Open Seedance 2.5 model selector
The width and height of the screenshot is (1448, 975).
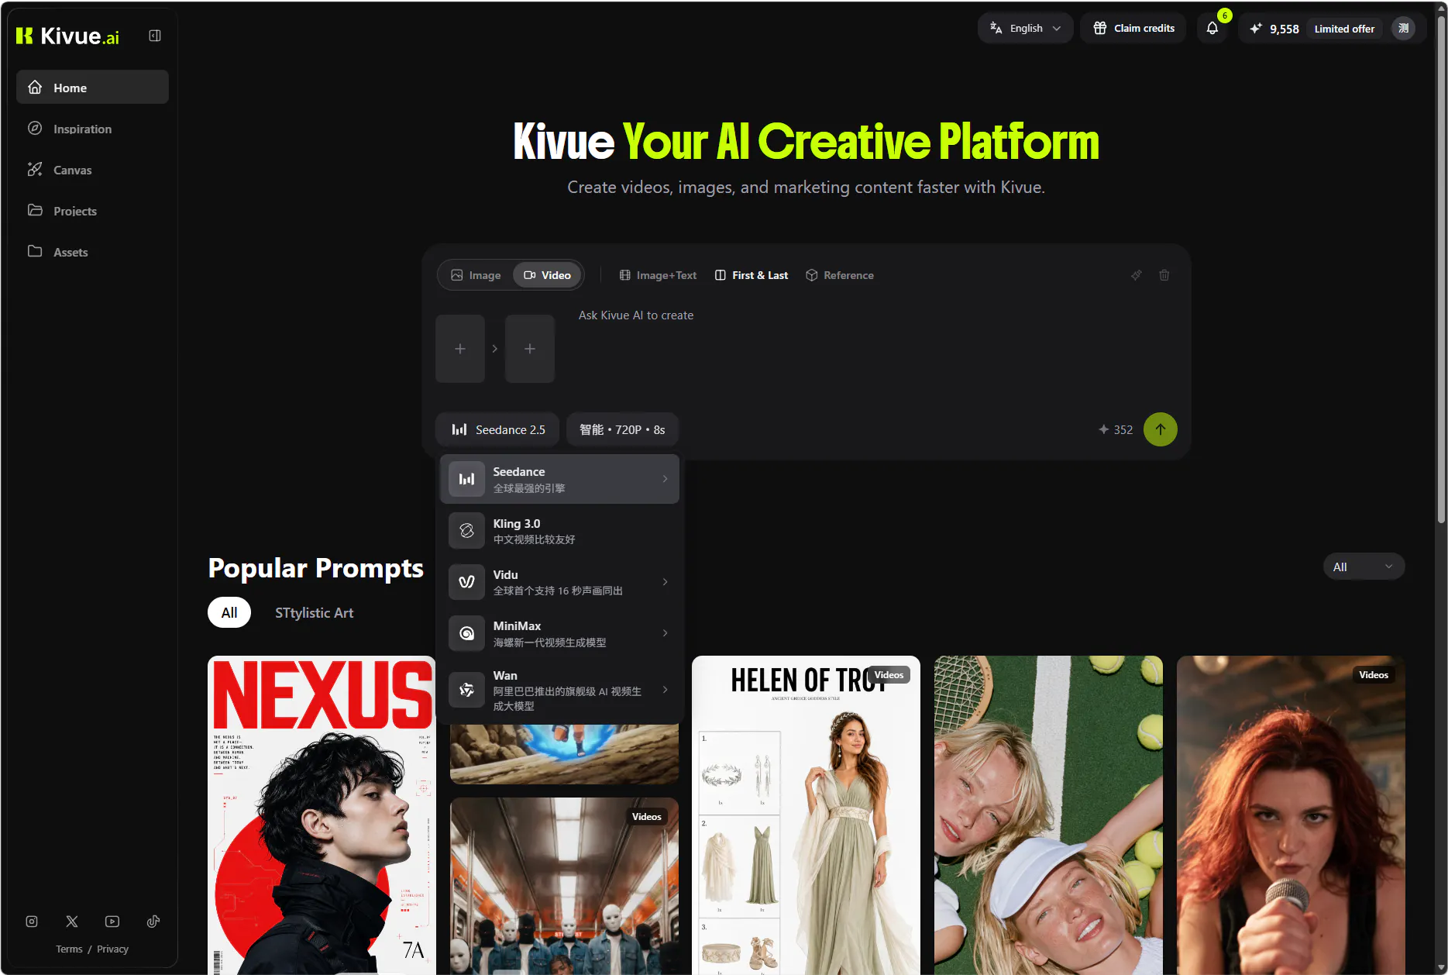[x=497, y=429]
